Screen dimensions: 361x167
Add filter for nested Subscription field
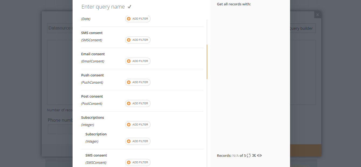pos(138,141)
